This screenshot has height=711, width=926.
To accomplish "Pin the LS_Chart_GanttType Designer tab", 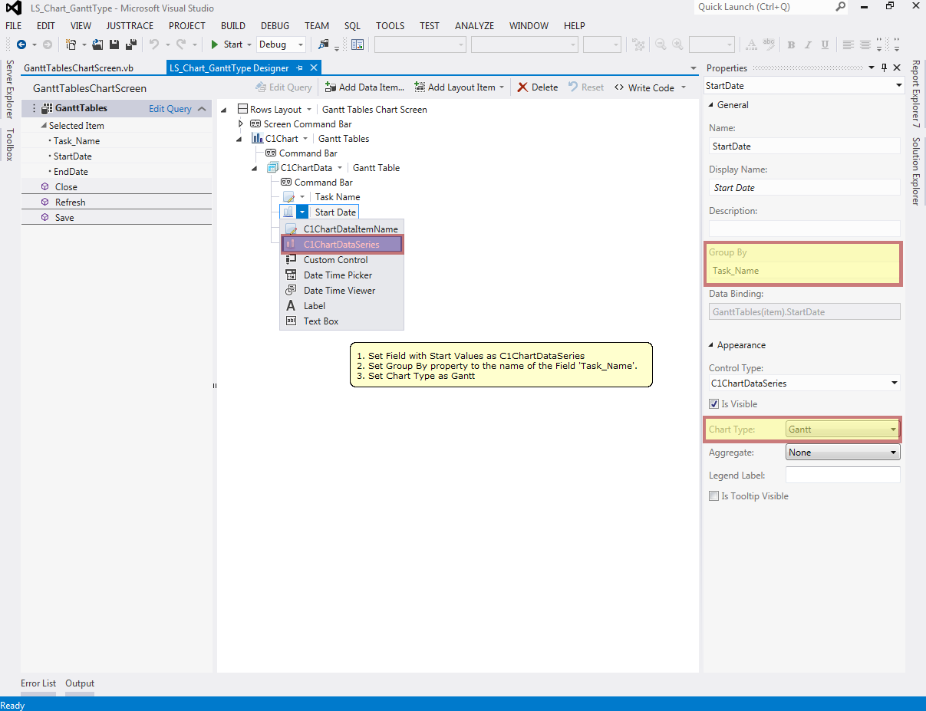I will (299, 68).
